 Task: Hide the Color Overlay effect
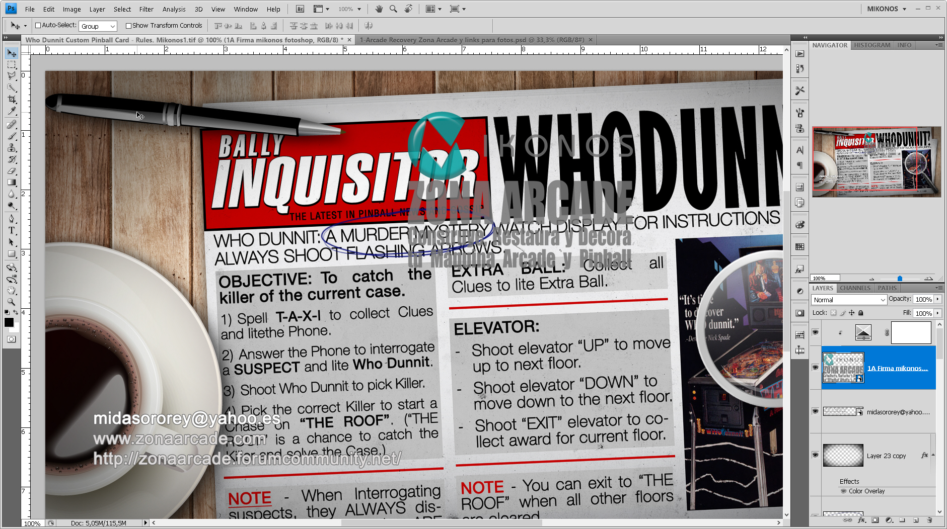pyautogui.click(x=844, y=491)
